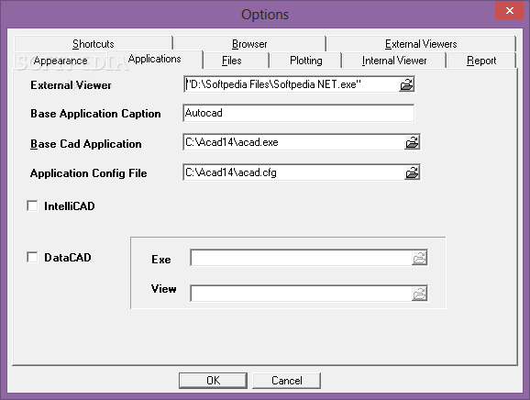
Task: Click the DataCAD Exe browse icon
Action: (419, 258)
